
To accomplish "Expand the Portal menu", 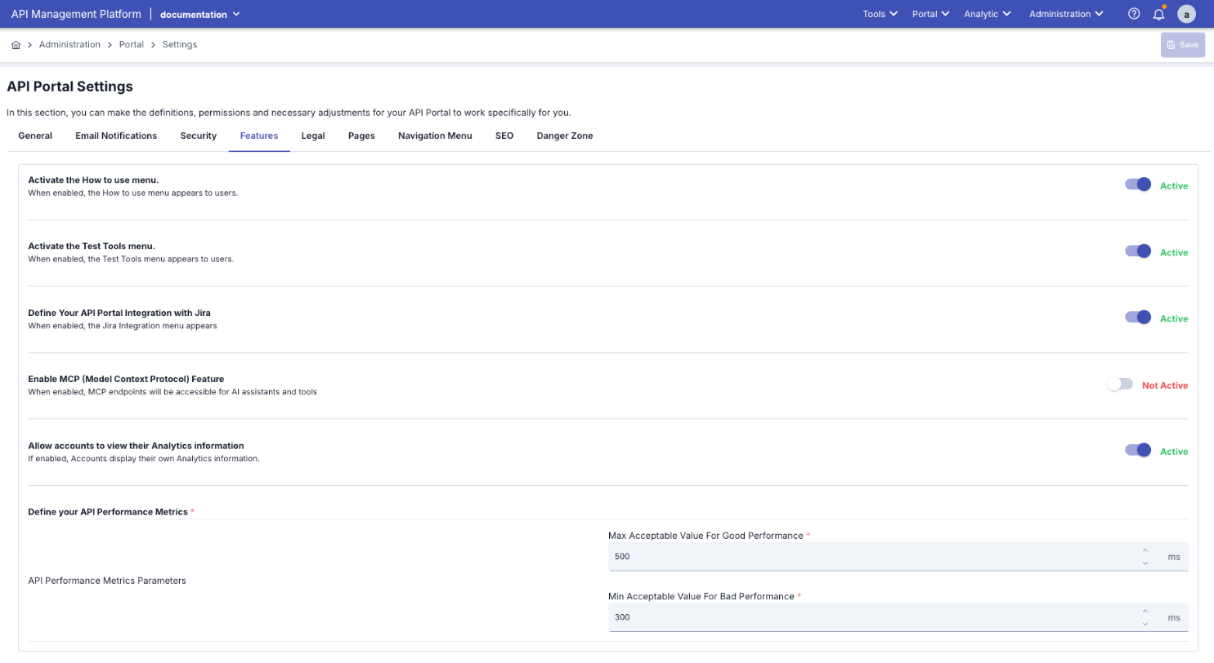I will (931, 14).
